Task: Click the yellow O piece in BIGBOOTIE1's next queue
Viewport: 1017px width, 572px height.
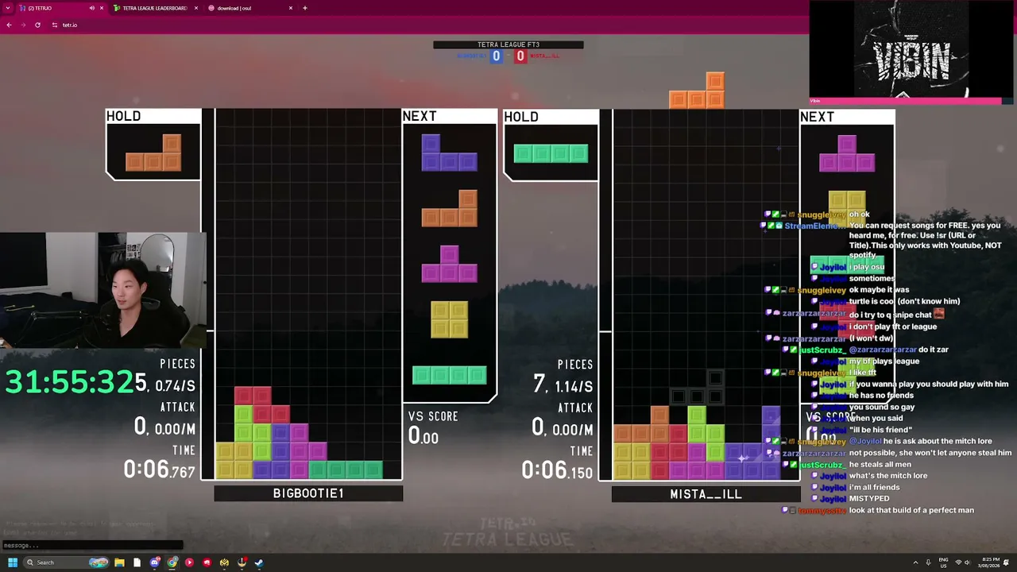Action: pos(449,319)
